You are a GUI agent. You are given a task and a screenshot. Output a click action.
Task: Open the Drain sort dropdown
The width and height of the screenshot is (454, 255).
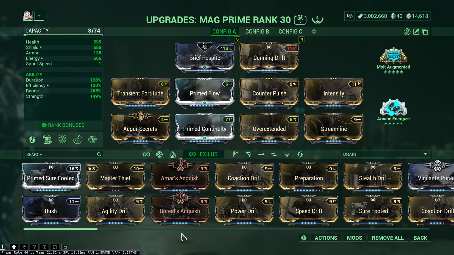pyautogui.click(x=385, y=154)
